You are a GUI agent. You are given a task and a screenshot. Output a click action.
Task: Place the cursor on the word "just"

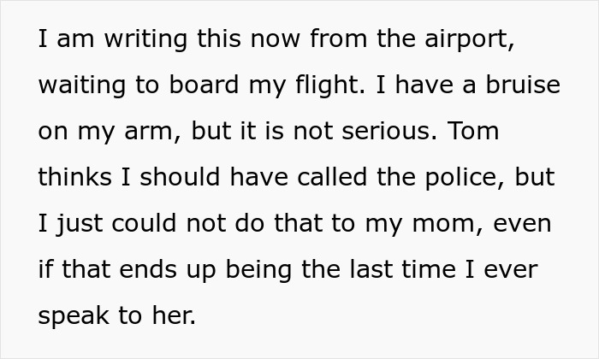80,224
